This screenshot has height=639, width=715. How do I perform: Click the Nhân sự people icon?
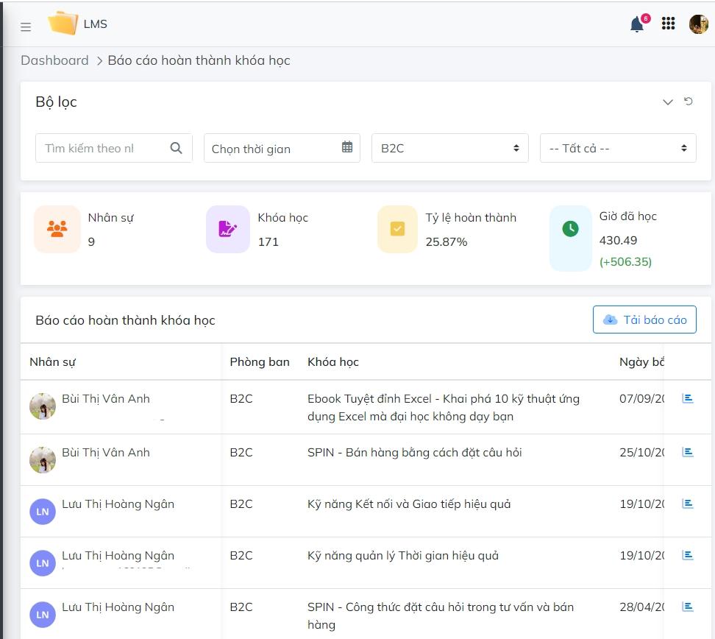[57, 228]
